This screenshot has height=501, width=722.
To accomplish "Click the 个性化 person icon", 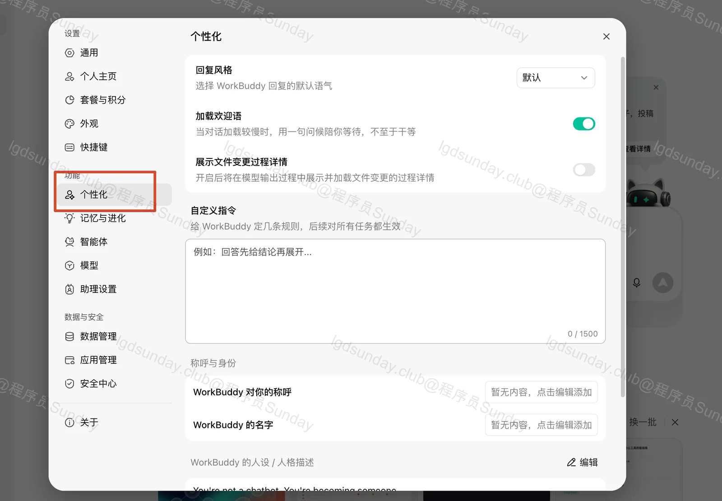I will point(69,195).
